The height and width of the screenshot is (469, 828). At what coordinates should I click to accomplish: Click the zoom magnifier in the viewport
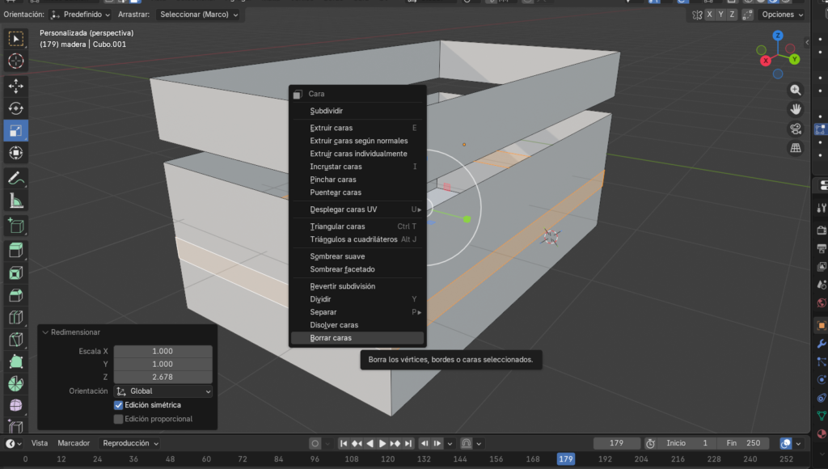click(796, 90)
